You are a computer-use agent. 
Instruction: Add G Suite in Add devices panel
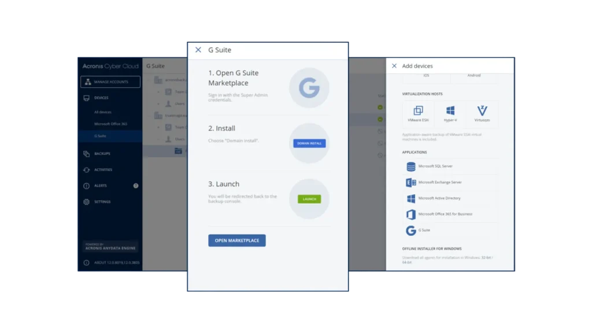pos(450,230)
